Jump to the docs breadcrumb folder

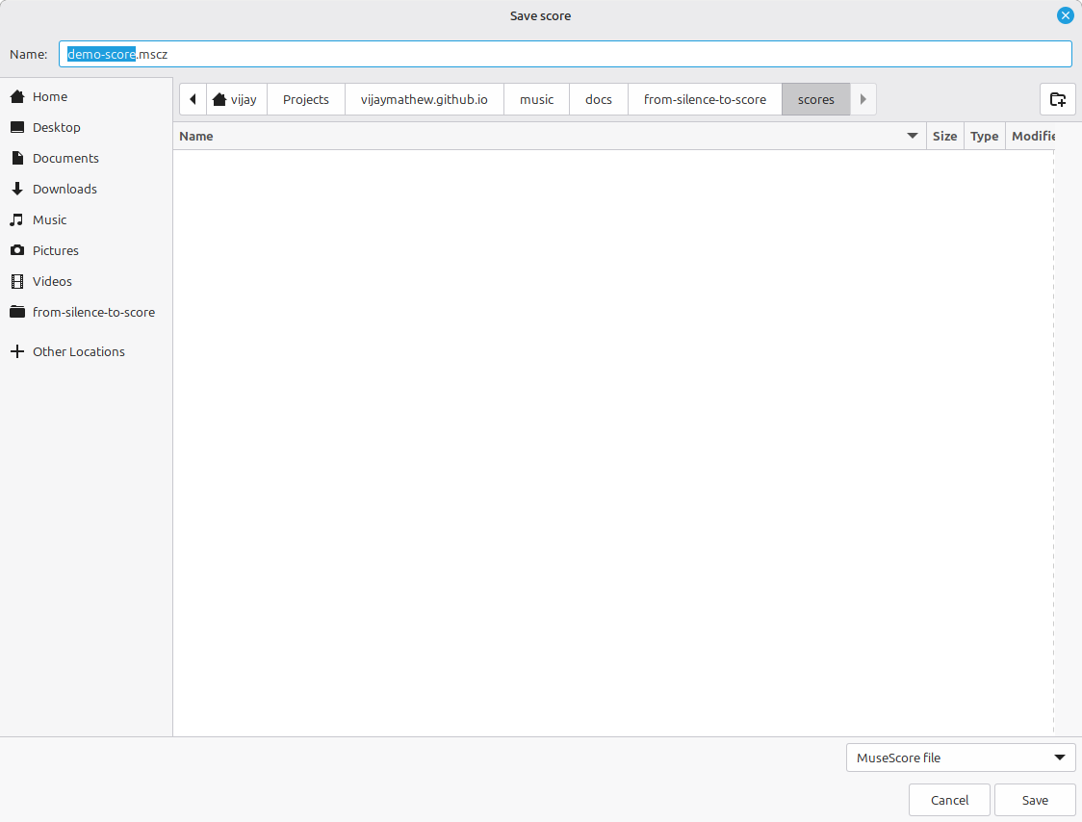tap(598, 99)
